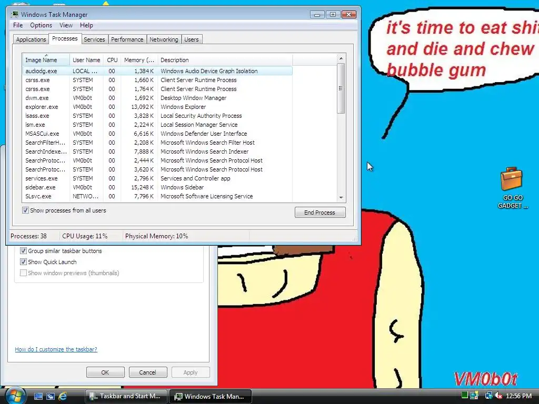Click OK in Taskbar properties dialog
The image size is (539, 404).
[105, 372]
